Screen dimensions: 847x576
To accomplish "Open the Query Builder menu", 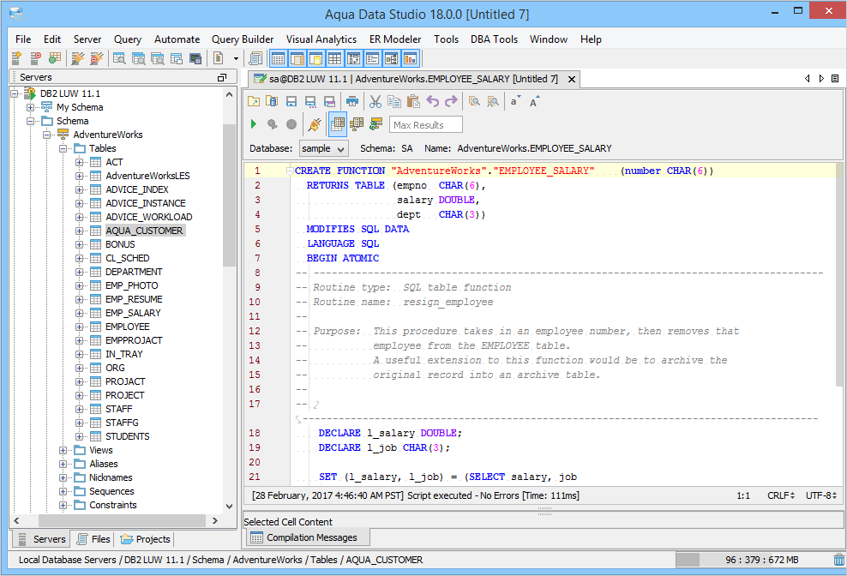I will pos(243,39).
